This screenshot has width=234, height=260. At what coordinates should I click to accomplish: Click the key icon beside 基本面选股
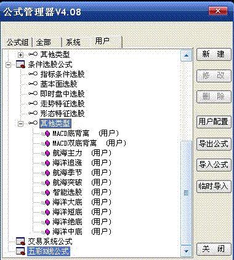tap(33, 84)
